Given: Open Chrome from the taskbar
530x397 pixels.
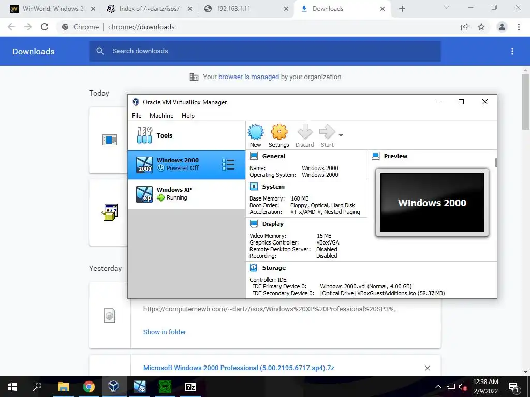Looking at the screenshot, I should (89, 387).
